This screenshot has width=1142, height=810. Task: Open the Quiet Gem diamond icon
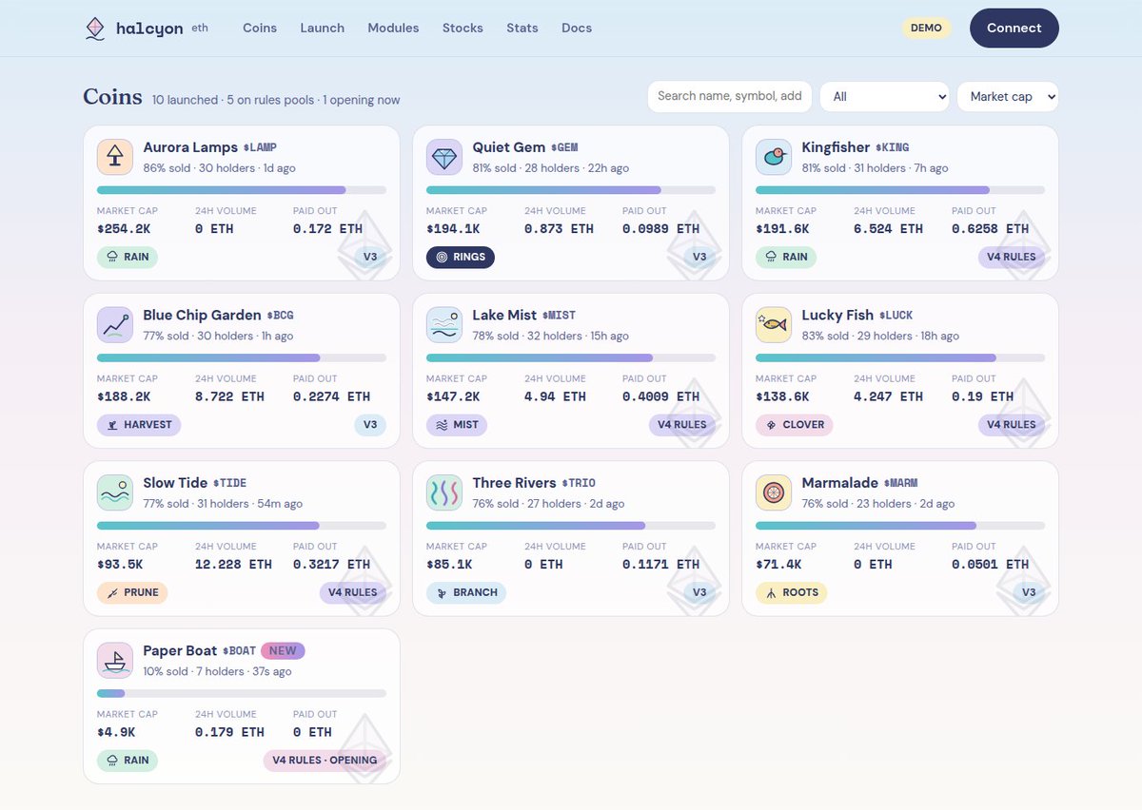point(444,157)
